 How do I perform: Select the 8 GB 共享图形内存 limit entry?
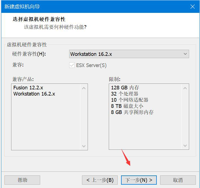pyautogui.click(x=132, y=112)
